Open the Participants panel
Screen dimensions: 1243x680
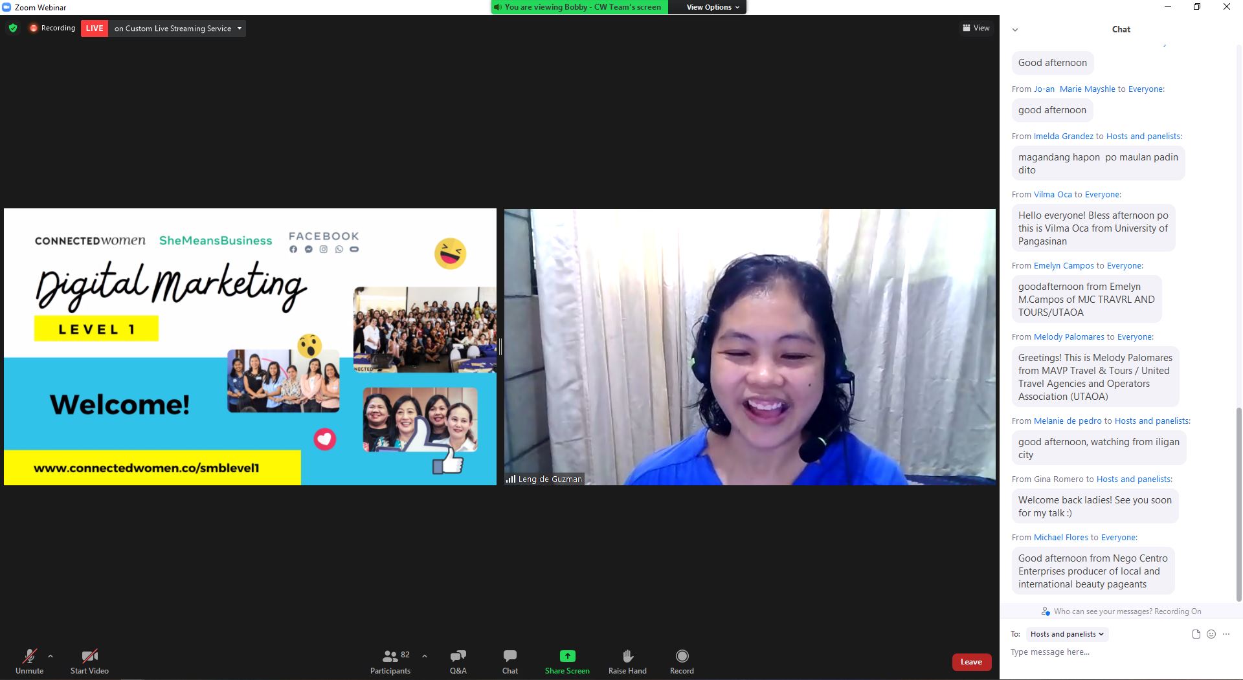coord(390,661)
